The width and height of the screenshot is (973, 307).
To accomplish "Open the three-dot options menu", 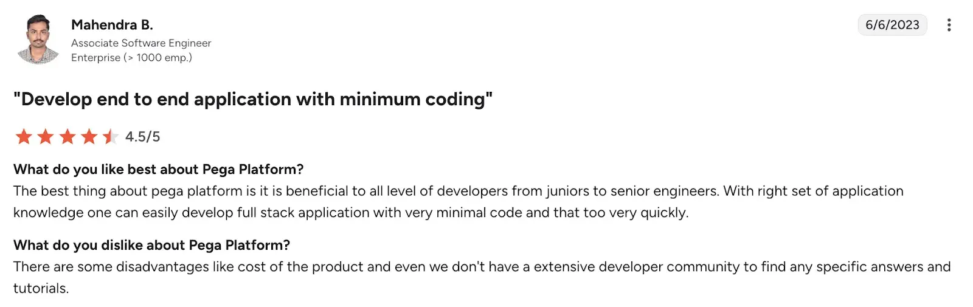I will [x=949, y=25].
